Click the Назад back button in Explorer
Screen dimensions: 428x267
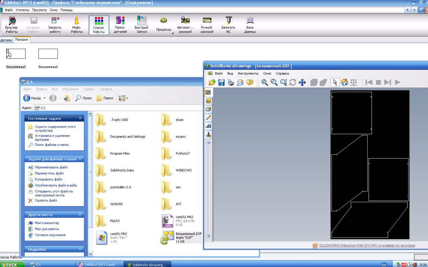click(32, 98)
